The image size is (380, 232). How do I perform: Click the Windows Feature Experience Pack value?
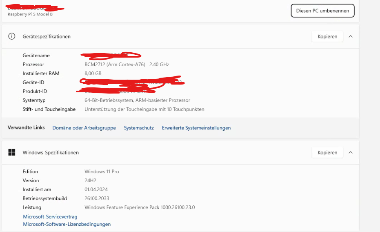pyautogui.click(x=140, y=207)
